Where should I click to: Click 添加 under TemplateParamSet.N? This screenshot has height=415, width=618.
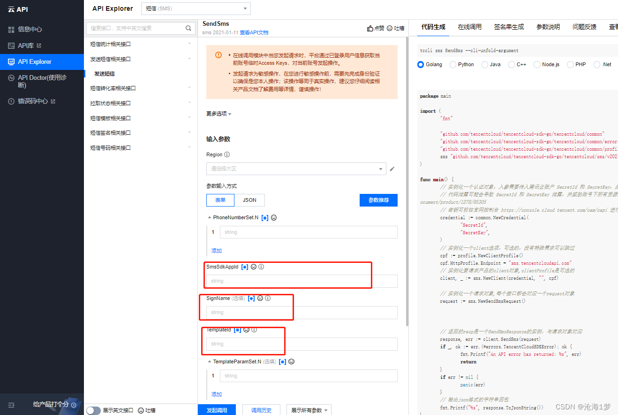tap(217, 394)
